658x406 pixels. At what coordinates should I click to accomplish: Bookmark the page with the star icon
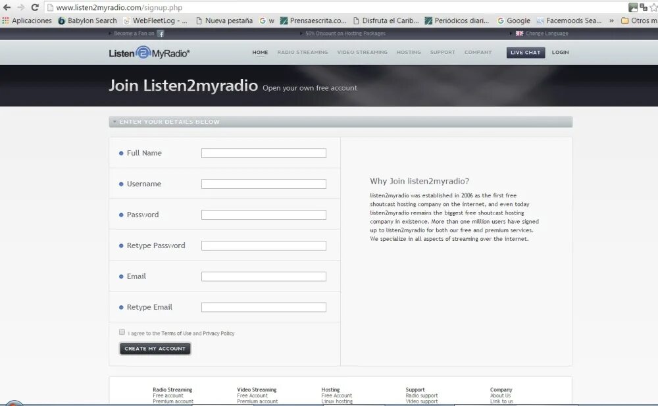click(653, 7)
